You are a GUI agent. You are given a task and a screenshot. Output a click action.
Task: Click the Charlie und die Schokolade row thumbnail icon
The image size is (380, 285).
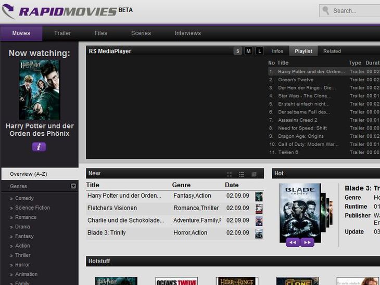[259, 221]
